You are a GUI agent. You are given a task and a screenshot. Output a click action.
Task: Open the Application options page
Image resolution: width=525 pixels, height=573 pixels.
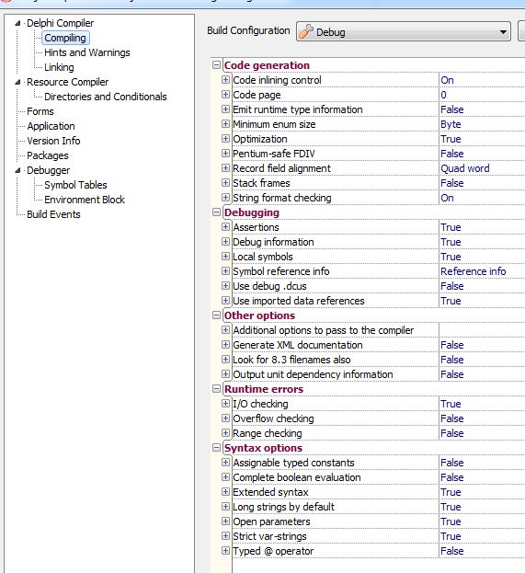click(x=51, y=126)
